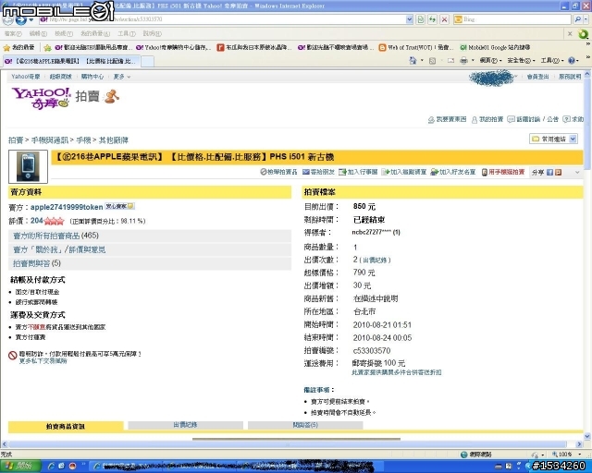
Task: Click the orange share icon next to Facebook
Action: [x=559, y=173]
